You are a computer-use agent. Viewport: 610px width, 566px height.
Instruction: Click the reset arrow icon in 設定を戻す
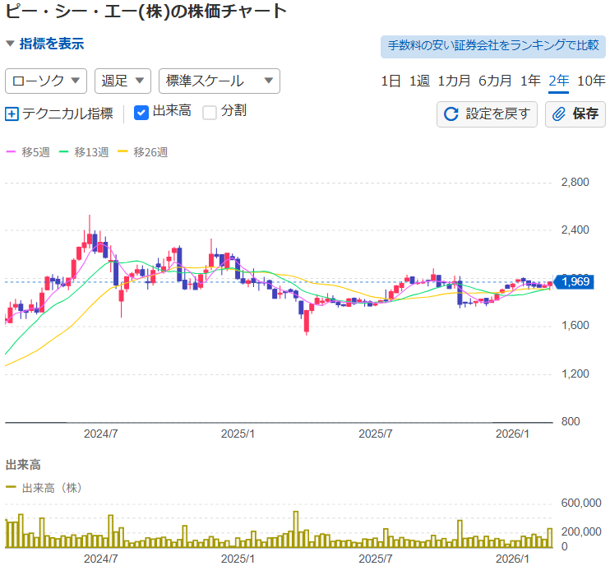pyautogui.click(x=451, y=114)
